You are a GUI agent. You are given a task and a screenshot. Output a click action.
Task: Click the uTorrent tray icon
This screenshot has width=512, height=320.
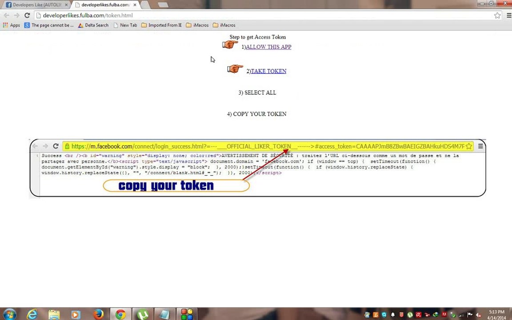pyautogui.click(x=410, y=315)
